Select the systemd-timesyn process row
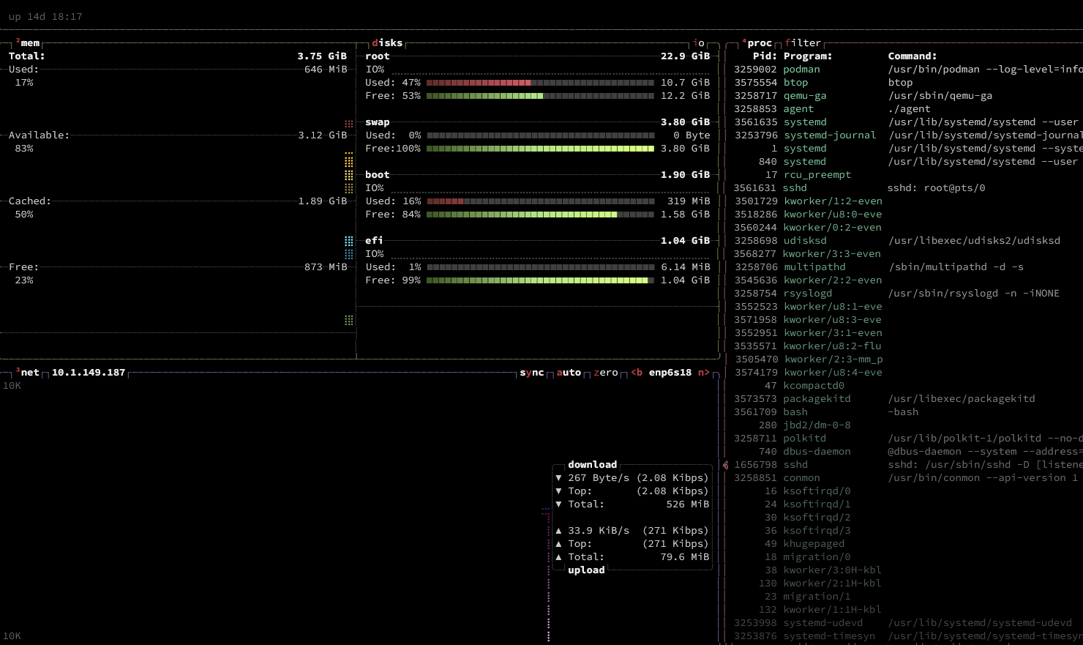 click(x=907, y=636)
